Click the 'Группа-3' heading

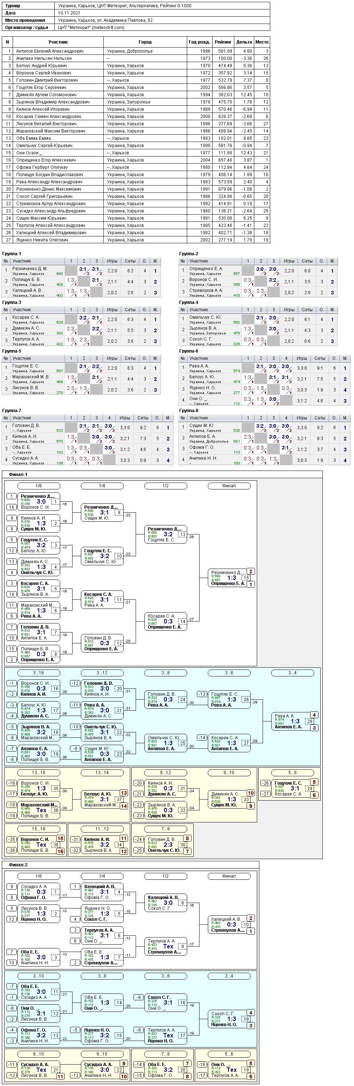[x=11, y=302]
